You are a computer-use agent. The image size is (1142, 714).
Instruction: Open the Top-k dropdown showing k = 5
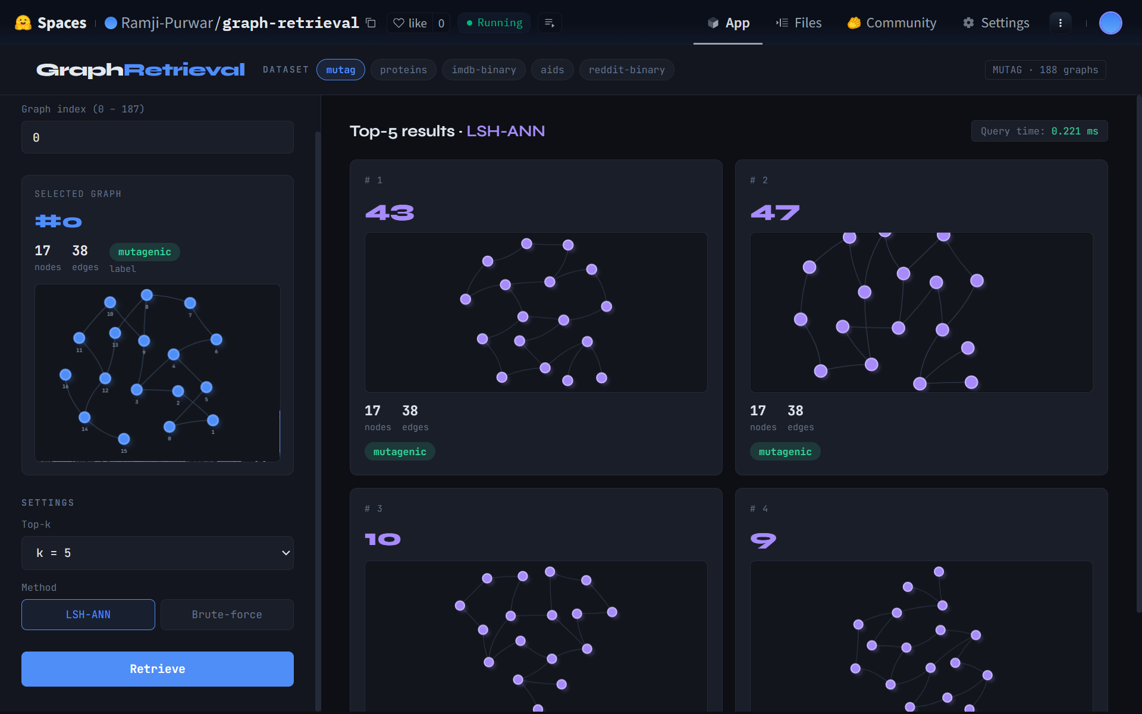[x=158, y=553]
